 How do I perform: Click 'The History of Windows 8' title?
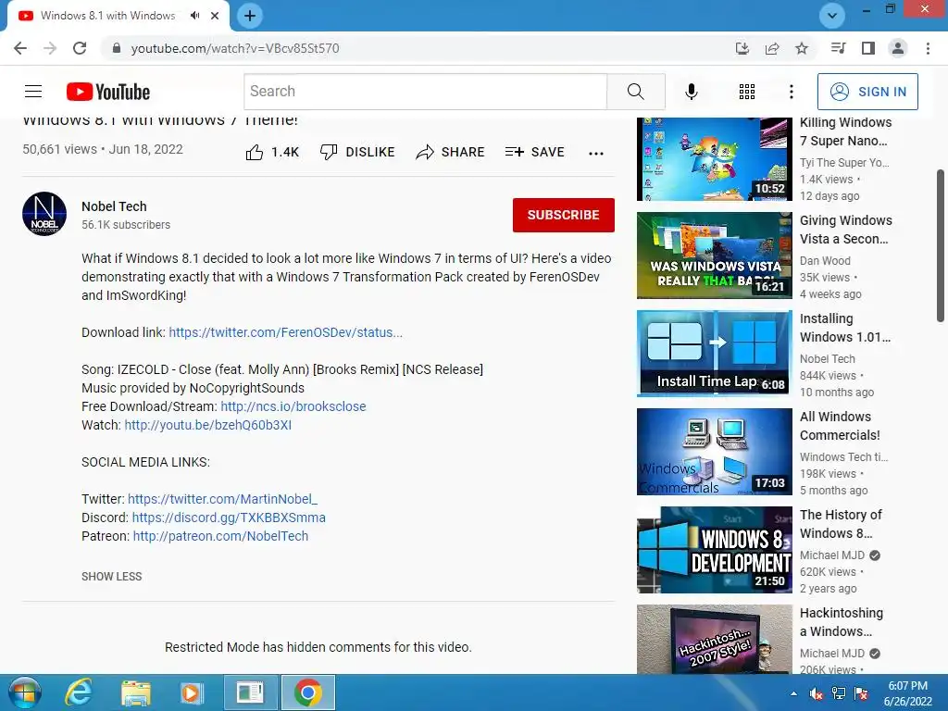841,524
